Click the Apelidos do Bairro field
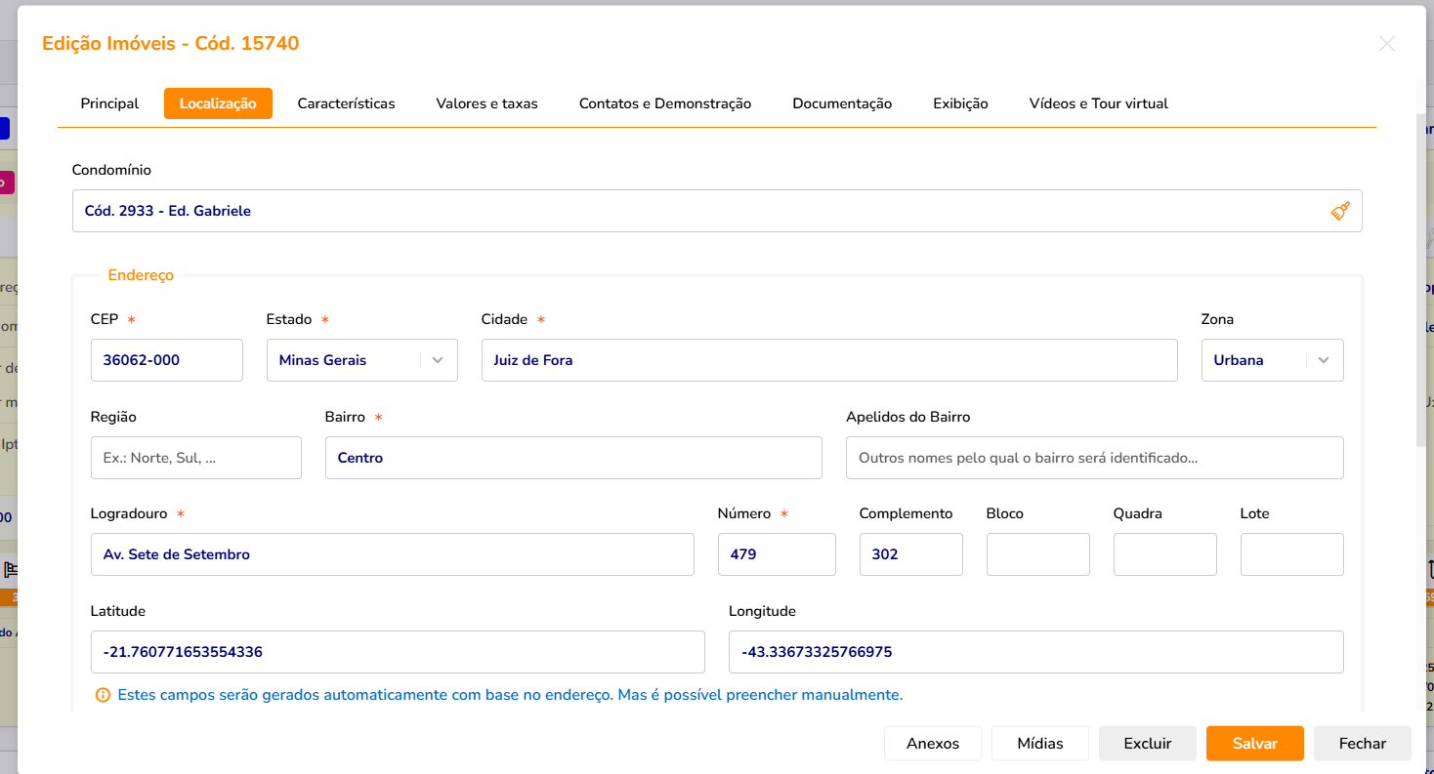The height and width of the screenshot is (774, 1434). point(1094,458)
